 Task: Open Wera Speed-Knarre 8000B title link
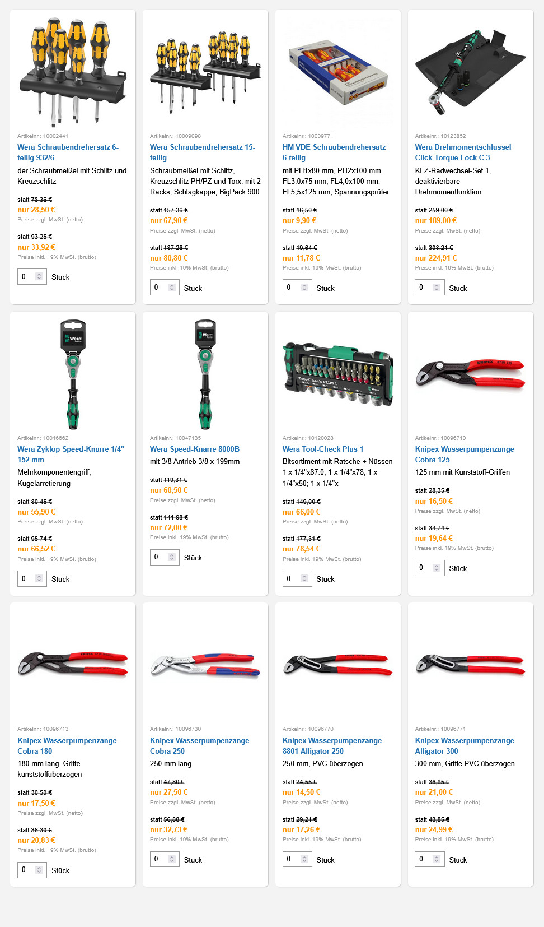195,449
